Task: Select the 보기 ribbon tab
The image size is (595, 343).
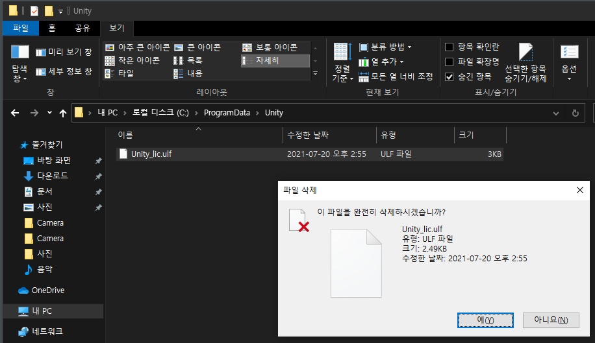Action: pos(116,28)
